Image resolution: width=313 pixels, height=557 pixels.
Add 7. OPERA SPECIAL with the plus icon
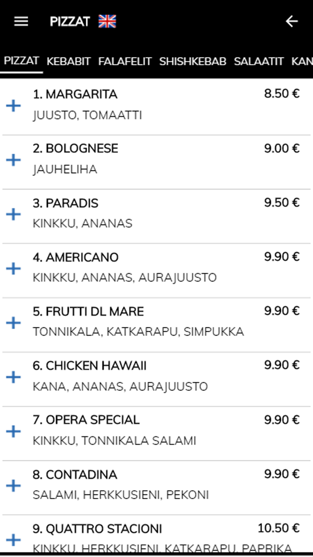13,432
